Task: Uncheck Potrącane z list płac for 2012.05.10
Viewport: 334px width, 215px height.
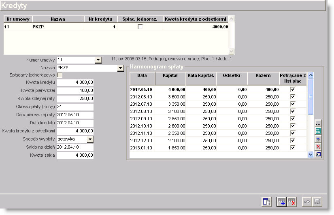Action: (293, 89)
